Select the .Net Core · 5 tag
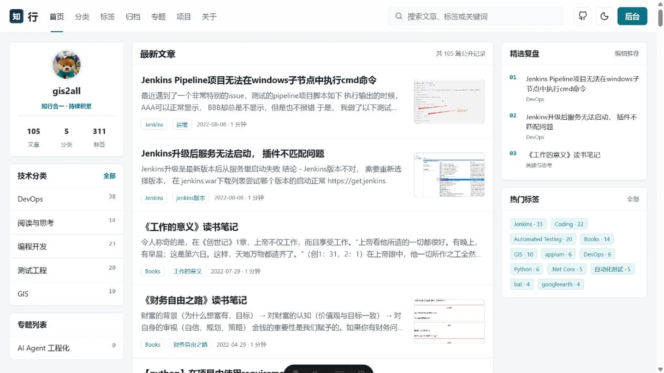Image resolution: width=664 pixels, height=373 pixels. coord(567,269)
